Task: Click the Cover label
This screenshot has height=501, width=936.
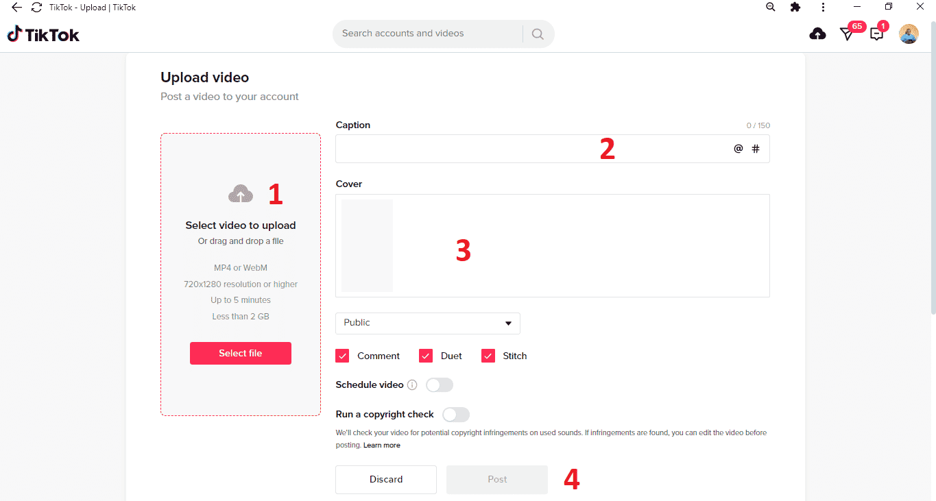Action: point(349,184)
